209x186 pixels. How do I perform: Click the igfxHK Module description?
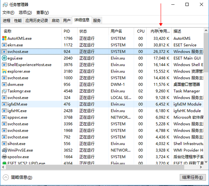click(x=187, y=111)
